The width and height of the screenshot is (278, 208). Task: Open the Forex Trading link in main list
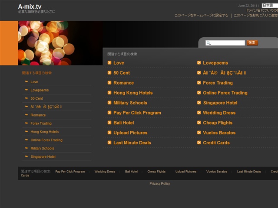click(x=218, y=83)
